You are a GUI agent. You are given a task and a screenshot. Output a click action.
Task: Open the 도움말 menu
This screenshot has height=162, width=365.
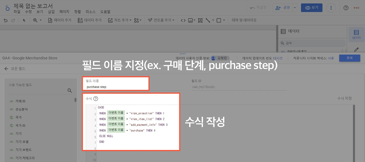point(105,12)
